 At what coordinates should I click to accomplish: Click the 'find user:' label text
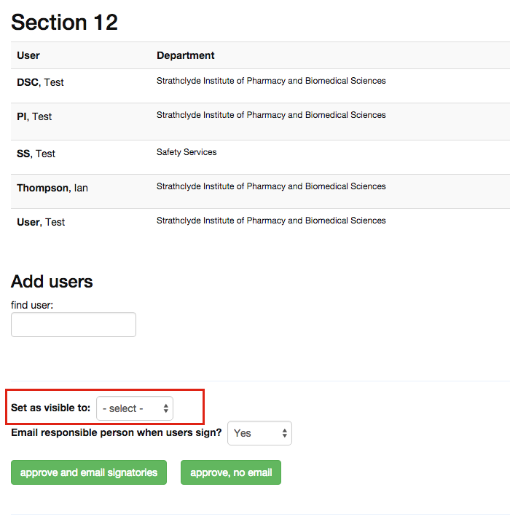tap(32, 305)
